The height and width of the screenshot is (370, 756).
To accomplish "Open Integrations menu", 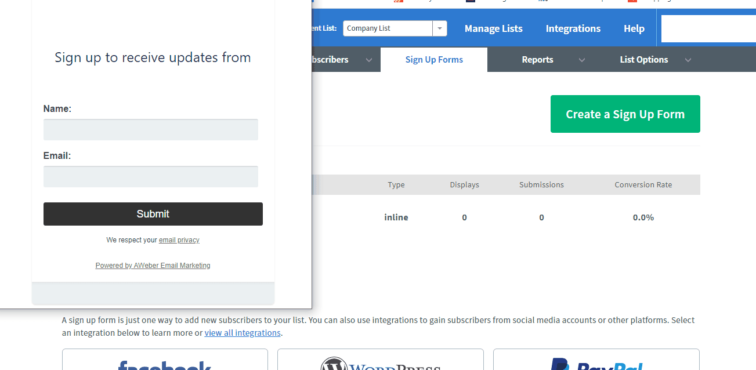I will (x=573, y=28).
